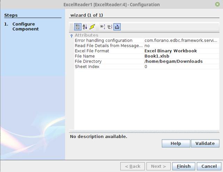Click the 'wizard (1 of 1)' heading
Screen dimensions: 223x172
(x=86, y=15)
